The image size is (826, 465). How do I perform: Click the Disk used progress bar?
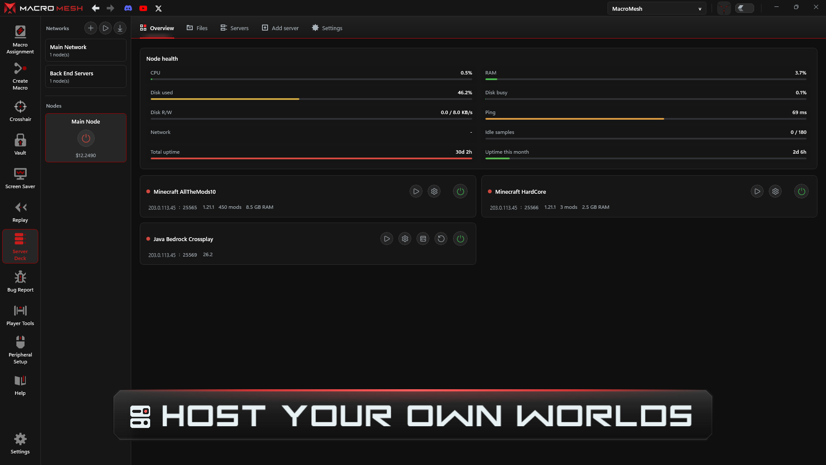pos(311,99)
